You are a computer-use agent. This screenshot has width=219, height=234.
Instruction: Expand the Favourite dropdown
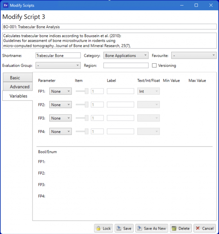pos(194,55)
